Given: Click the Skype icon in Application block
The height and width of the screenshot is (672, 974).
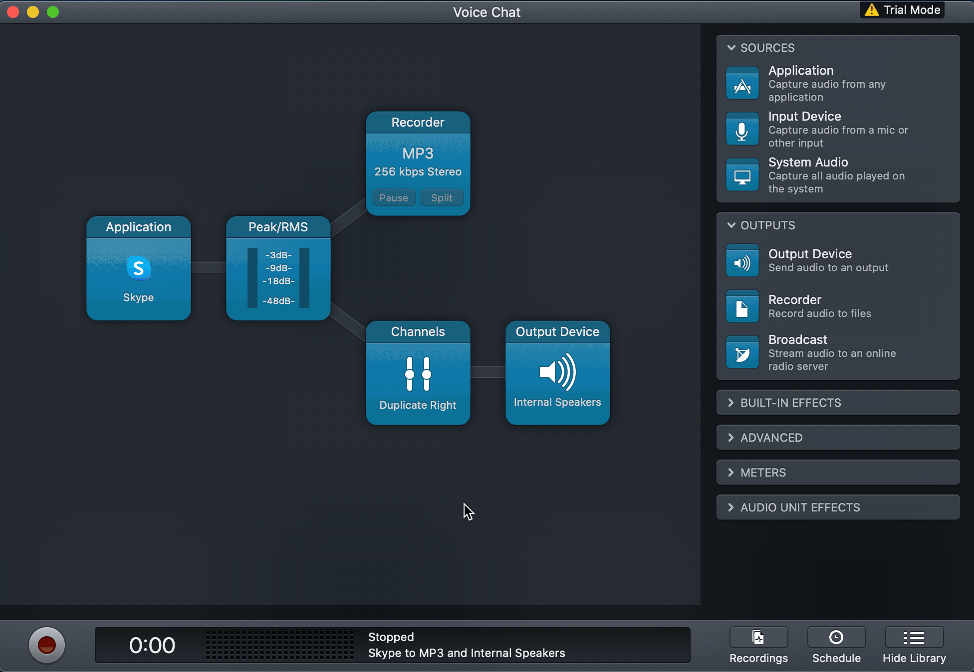Looking at the screenshot, I should click(x=138, y=269).
